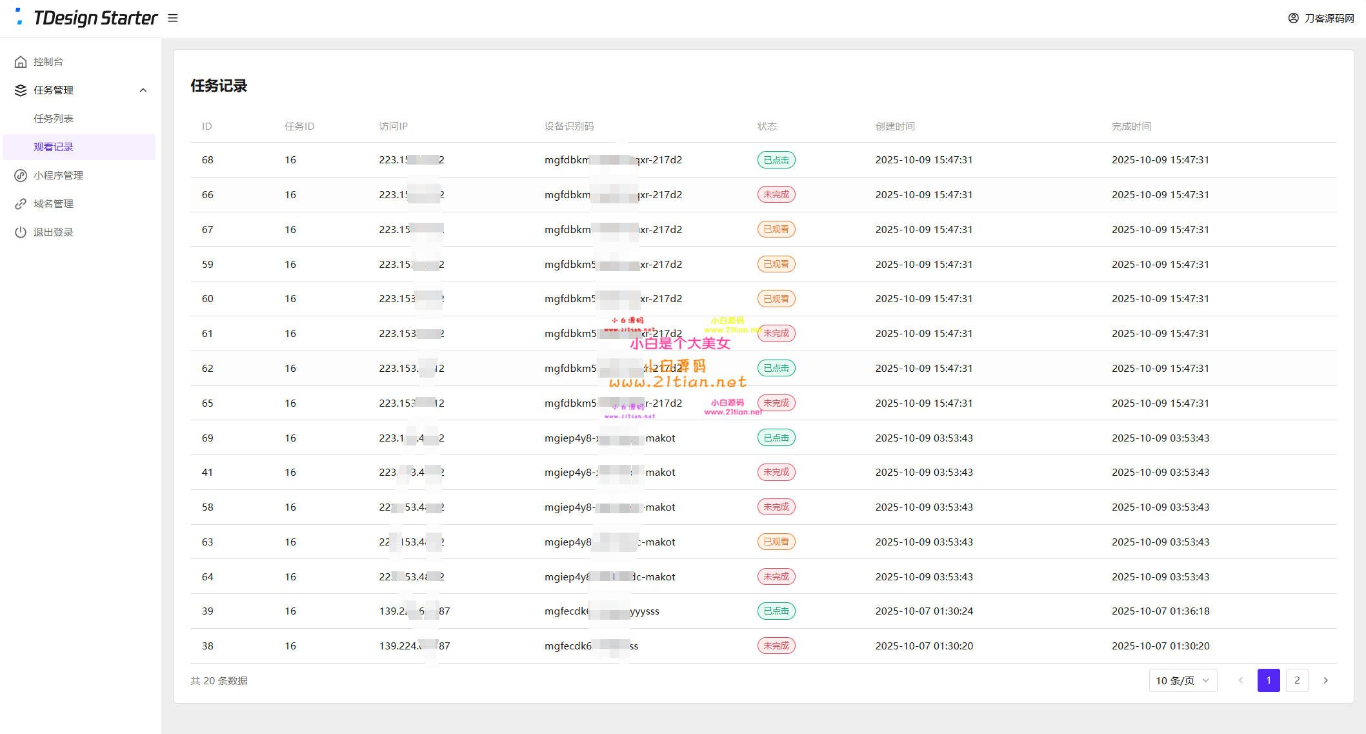This screenshot has width=1366, height=734.
Task: Click page 1 button
Action: tap(1268, 680)
